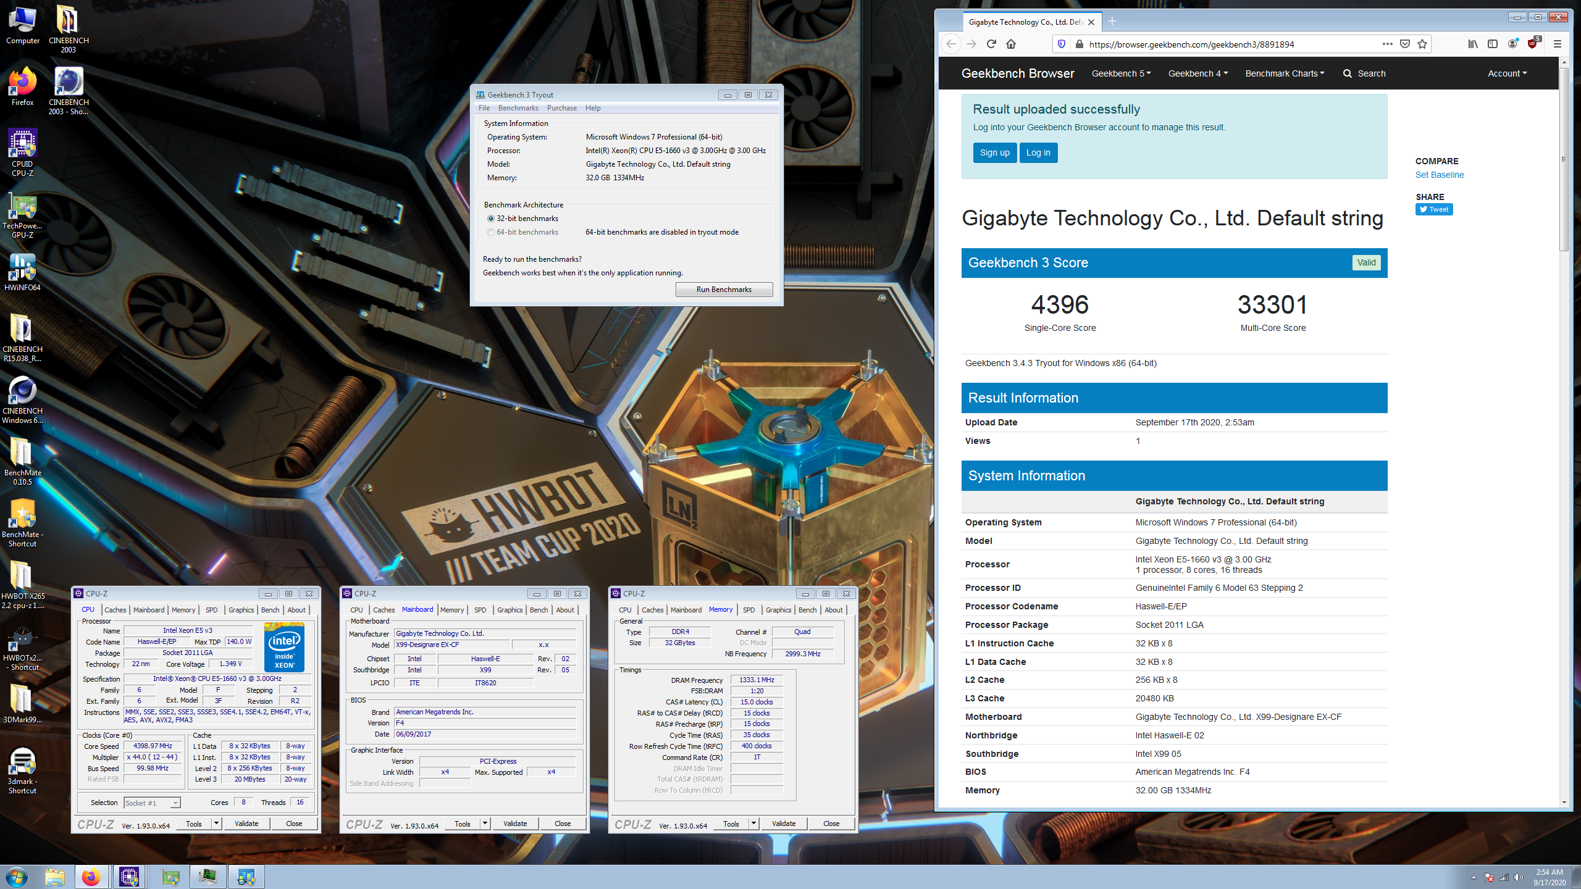Screen dimensions: 1581x889
Task: Open File menu in Geekbench 3
Action: [484, 108]
